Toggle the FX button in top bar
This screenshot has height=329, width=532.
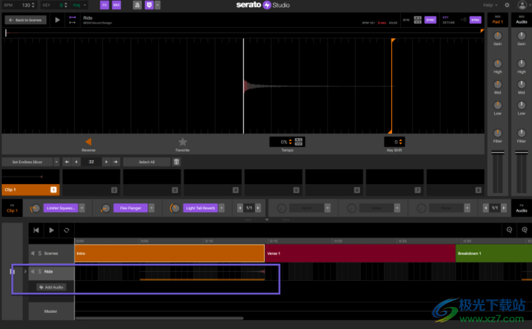[105, 5]
